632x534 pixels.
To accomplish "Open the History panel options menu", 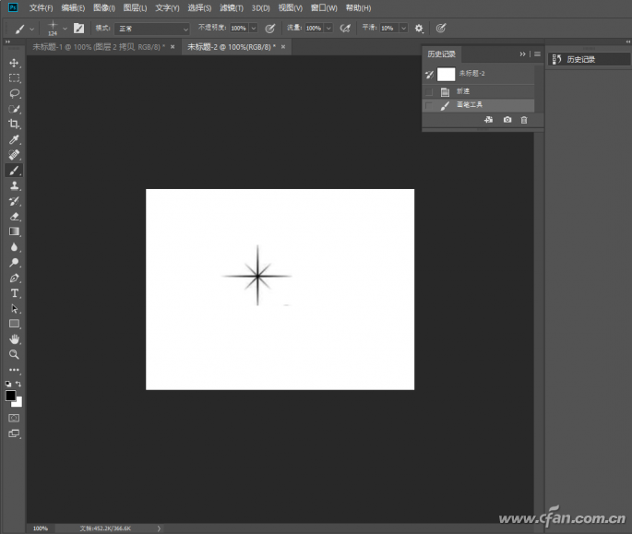I will [537, 54].
